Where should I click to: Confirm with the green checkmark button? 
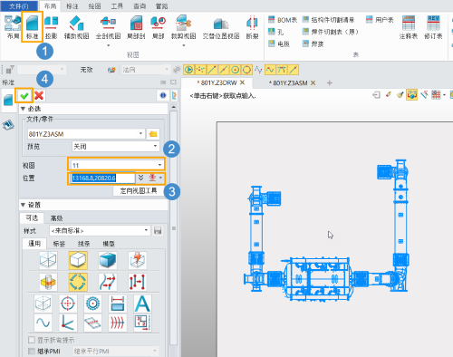[x=24, y=96]
